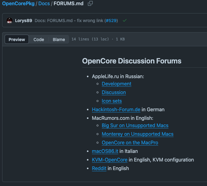Screen dimensions: 207x186
Task: Switch to the Blame tab
Action: click(59, 40)
